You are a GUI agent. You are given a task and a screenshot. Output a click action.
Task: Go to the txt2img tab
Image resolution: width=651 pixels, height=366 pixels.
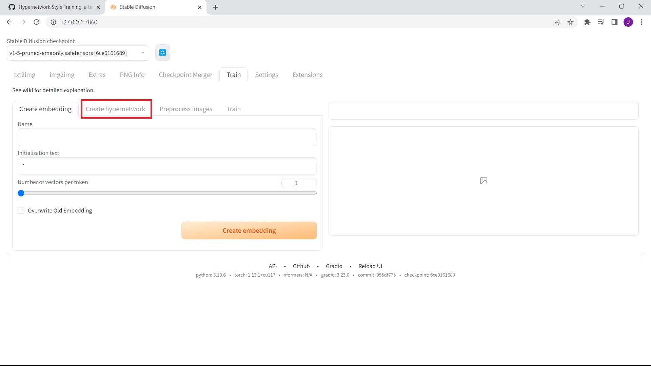24,75
